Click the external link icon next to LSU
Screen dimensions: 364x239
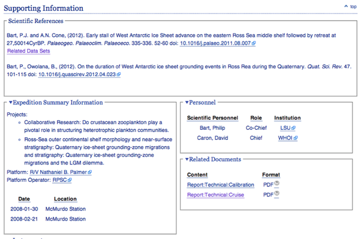coord(295,128)
